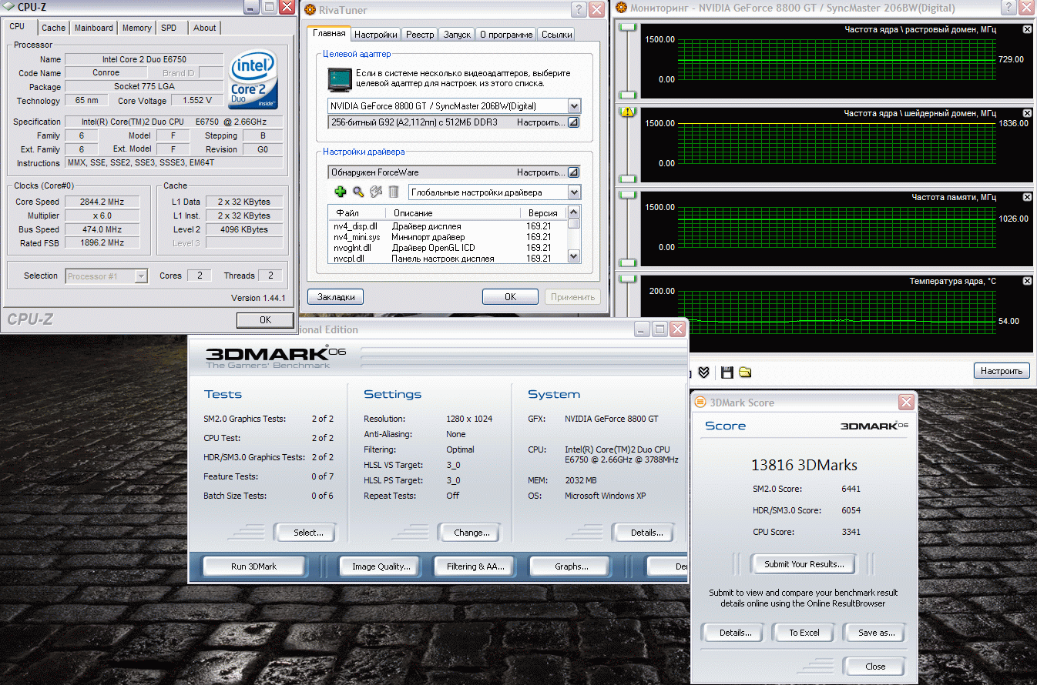Expand Настроить beside the 256-битный G92 adapter row
Viewport: 1037px width, 685px height.
572,122
